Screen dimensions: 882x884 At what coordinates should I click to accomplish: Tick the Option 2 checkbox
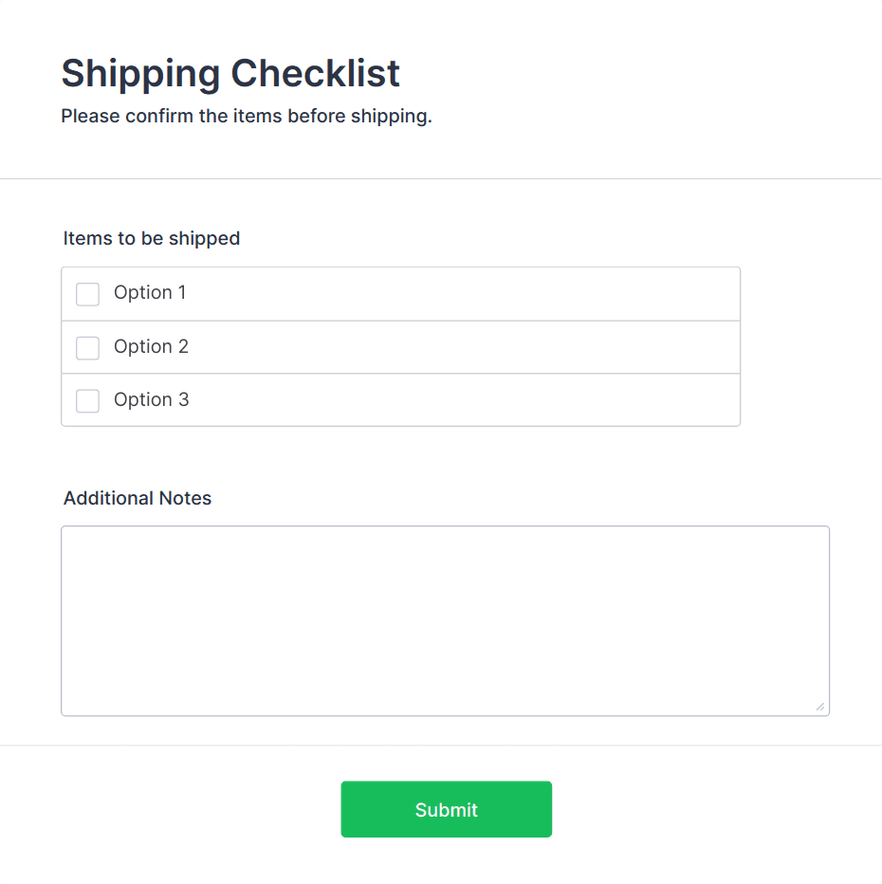point(87,348)
